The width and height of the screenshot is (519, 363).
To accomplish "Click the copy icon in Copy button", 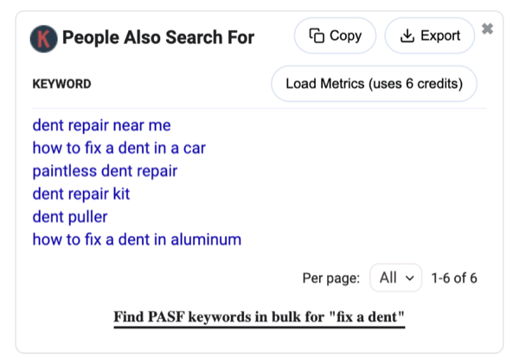I will coord(317,35).
